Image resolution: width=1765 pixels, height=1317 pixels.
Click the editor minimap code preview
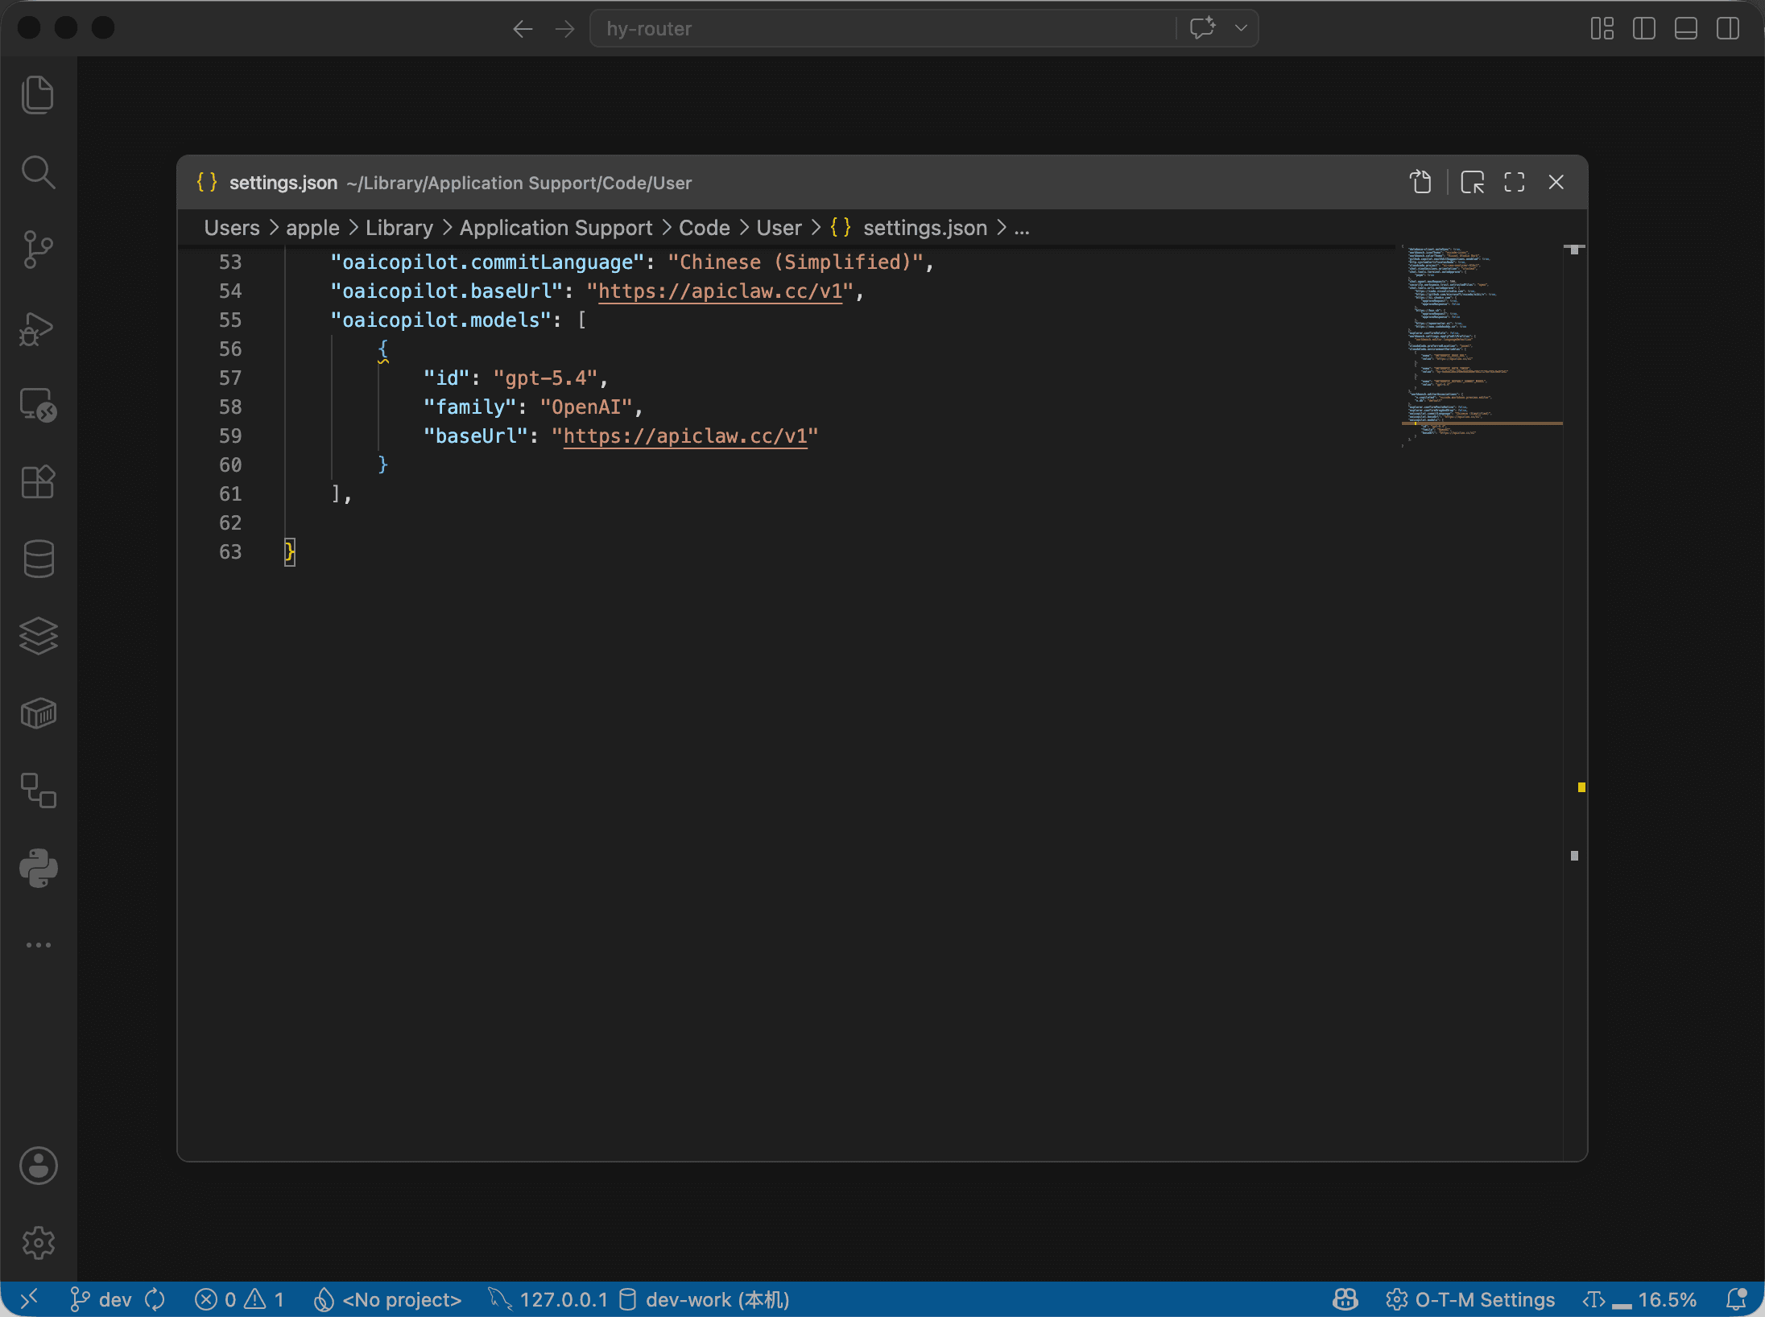[1480, 345]
